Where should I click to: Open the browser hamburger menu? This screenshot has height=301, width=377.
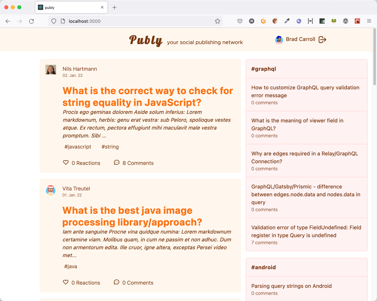tap(369, 21)
